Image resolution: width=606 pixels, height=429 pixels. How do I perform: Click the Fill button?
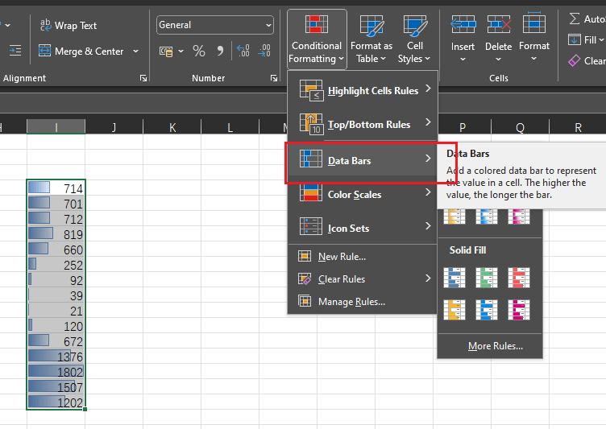coord(586,39)
